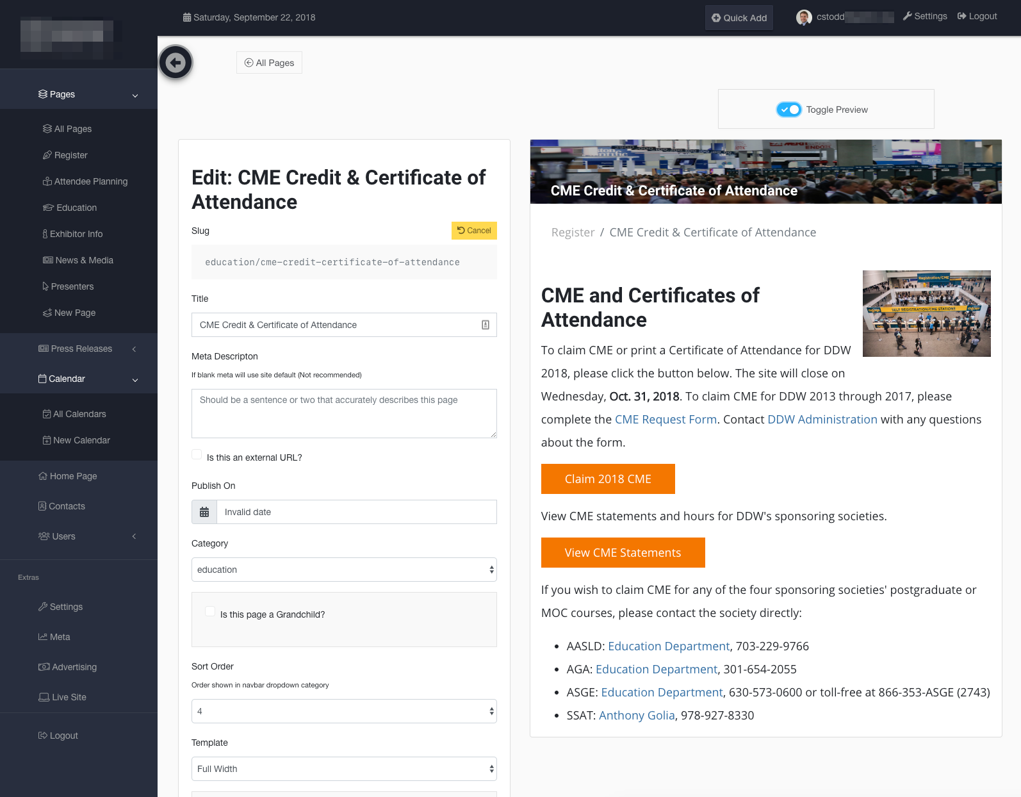Click the Attendee Planning icon

(47, 181)
